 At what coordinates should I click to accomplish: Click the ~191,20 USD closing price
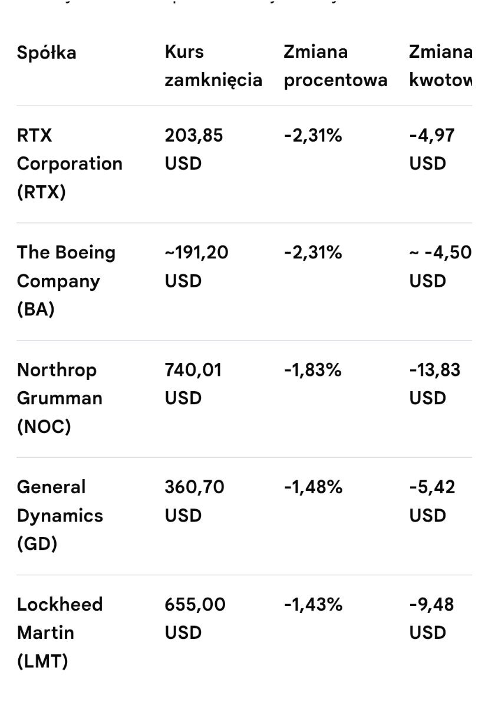pyautogui.click(x=196, y=267)
